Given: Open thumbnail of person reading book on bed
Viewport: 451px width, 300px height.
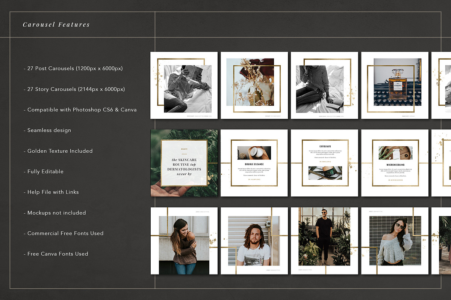Looking at the screenshot, I should [x=184, y=85].
